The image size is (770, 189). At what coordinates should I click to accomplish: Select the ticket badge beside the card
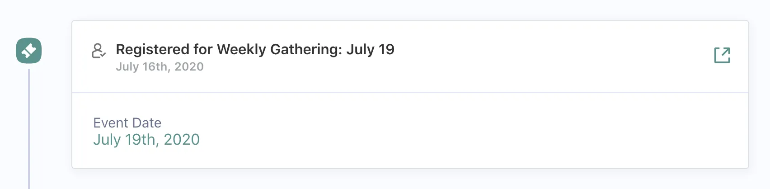(x=29, y=51)
